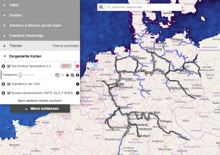Open settings for InlandENCs der WSV layer
The image size is (220, 155).
click(x=77, y=84)
